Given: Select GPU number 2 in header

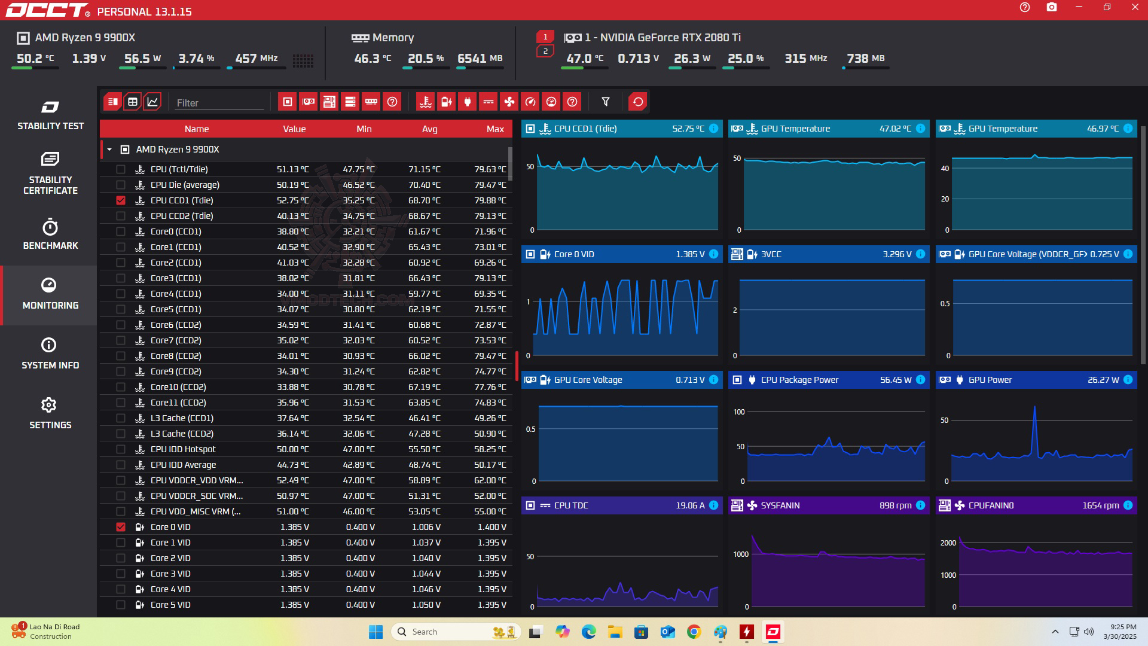Looking at the screenshot, I should (545, 51).
